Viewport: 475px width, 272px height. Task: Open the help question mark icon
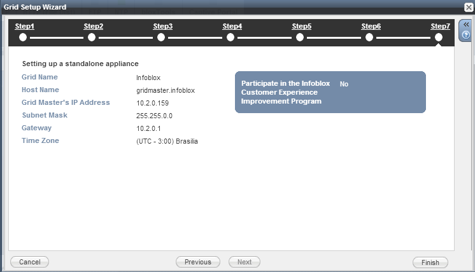465,35
